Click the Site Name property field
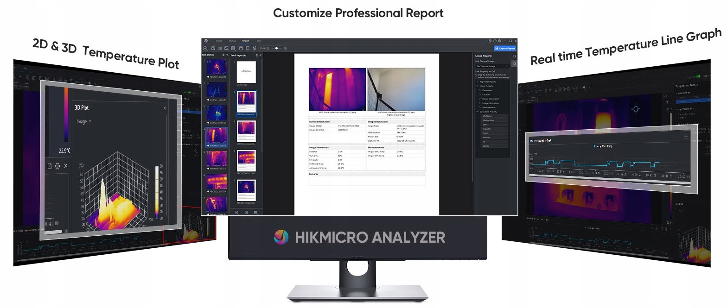727x308 pixels. coord(495,116)
